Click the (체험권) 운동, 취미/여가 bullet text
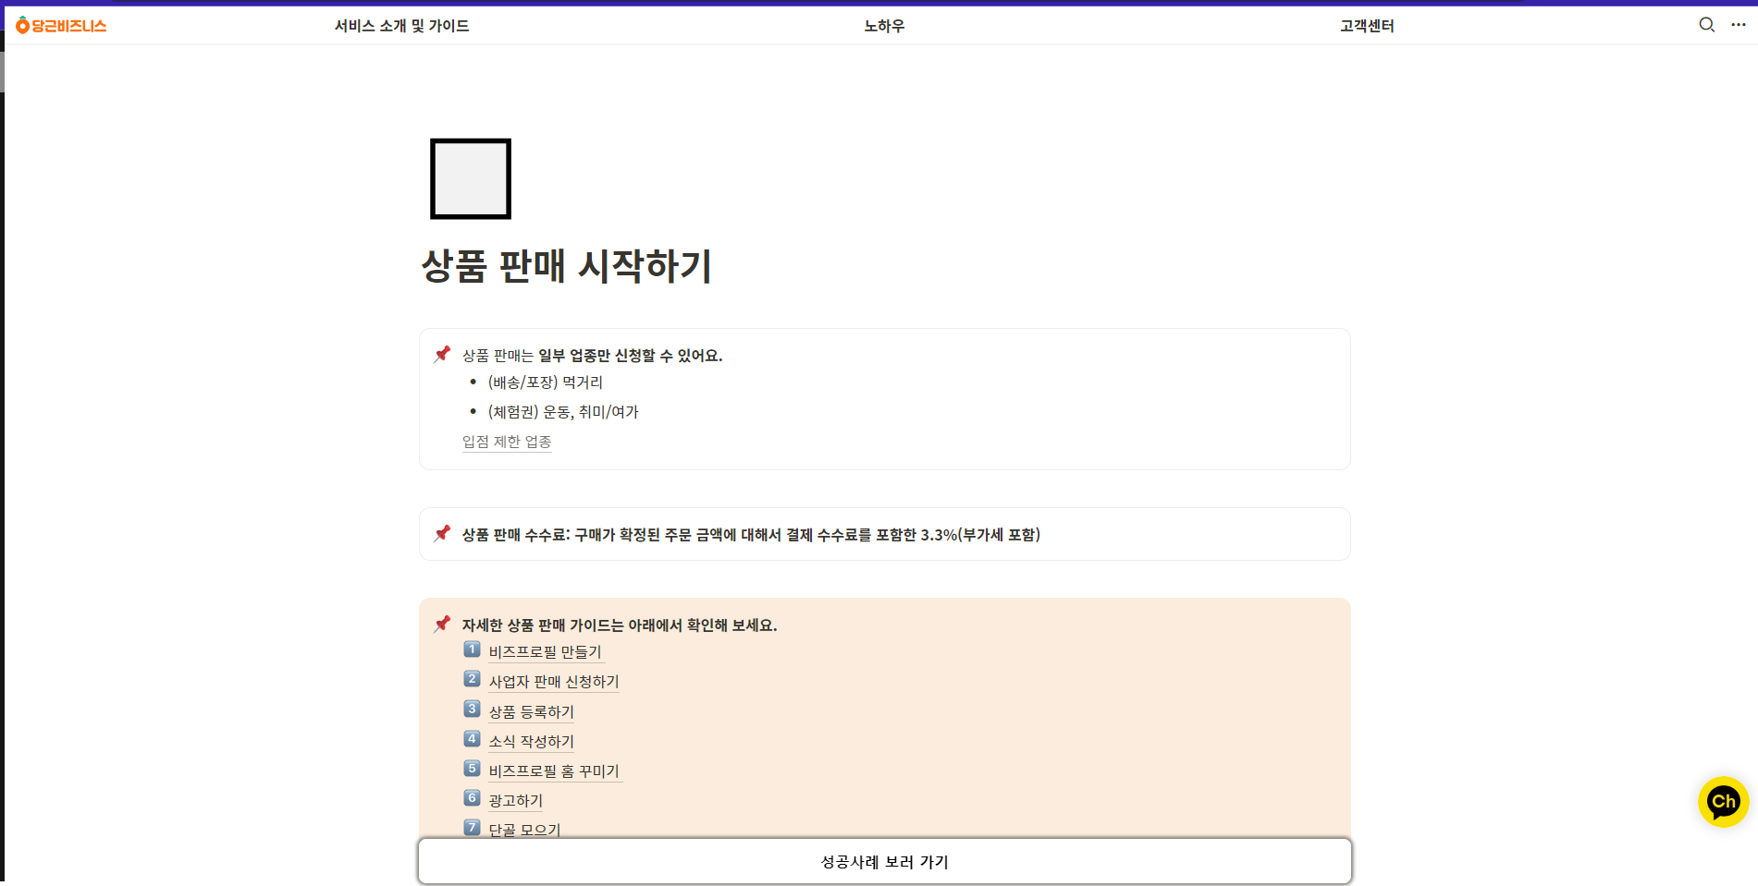Screen dimensions: 1758x886 click(x=563, y=412)
